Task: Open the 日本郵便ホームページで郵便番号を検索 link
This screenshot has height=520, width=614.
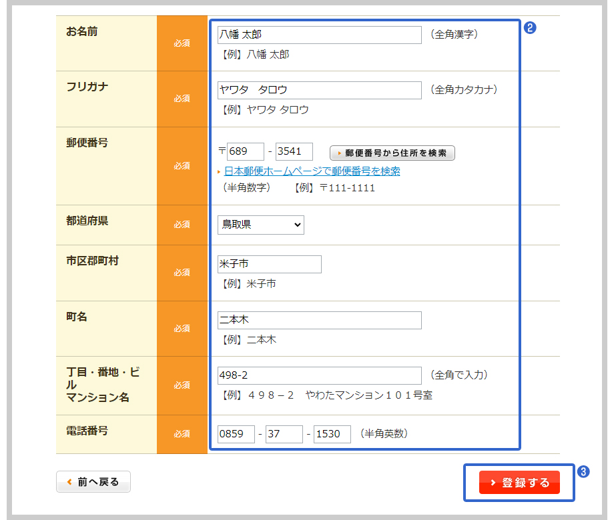Action: click(312, 171)
